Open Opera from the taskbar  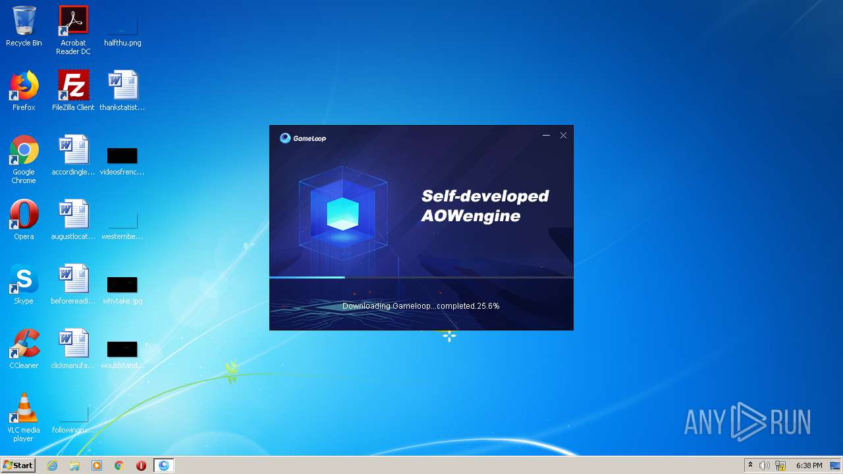coord(141,465)
